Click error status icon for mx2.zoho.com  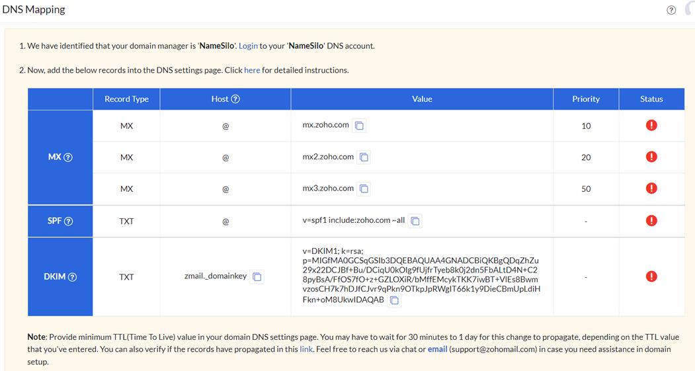click(x=651, y=157)
